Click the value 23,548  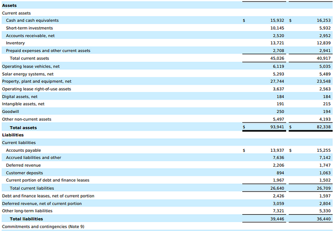point(324,82)
